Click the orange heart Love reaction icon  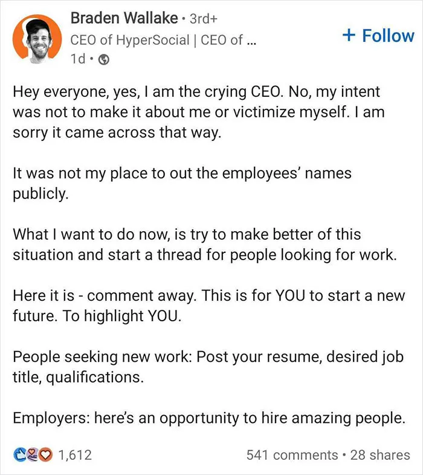pos(45,454)
